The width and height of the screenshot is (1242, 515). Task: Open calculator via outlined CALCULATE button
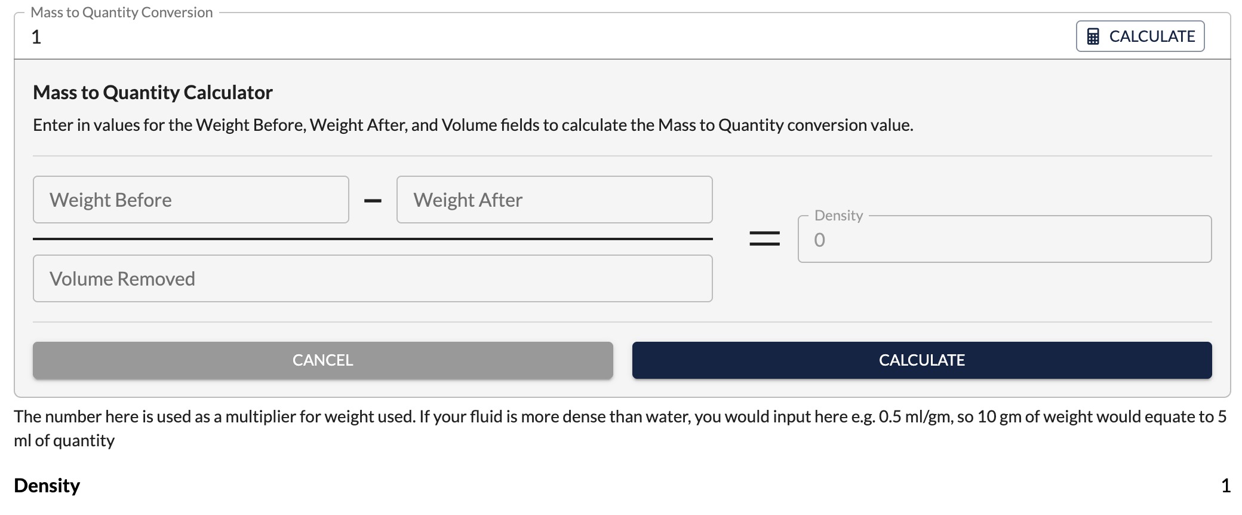[1140, 36]
